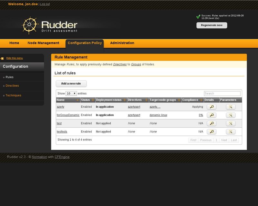Edit parameters of testteds rule
This screenshot has height=206, width=258.
point(231,132)
